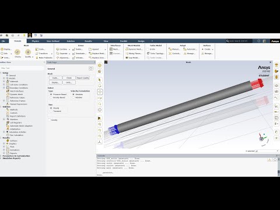Click the Scale button on the task page
Image resolution: width=280 pixels, height=210 pixels.
(55, 78)
